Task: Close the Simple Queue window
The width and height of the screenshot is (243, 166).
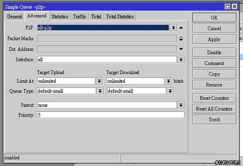Action: [235, 7]
